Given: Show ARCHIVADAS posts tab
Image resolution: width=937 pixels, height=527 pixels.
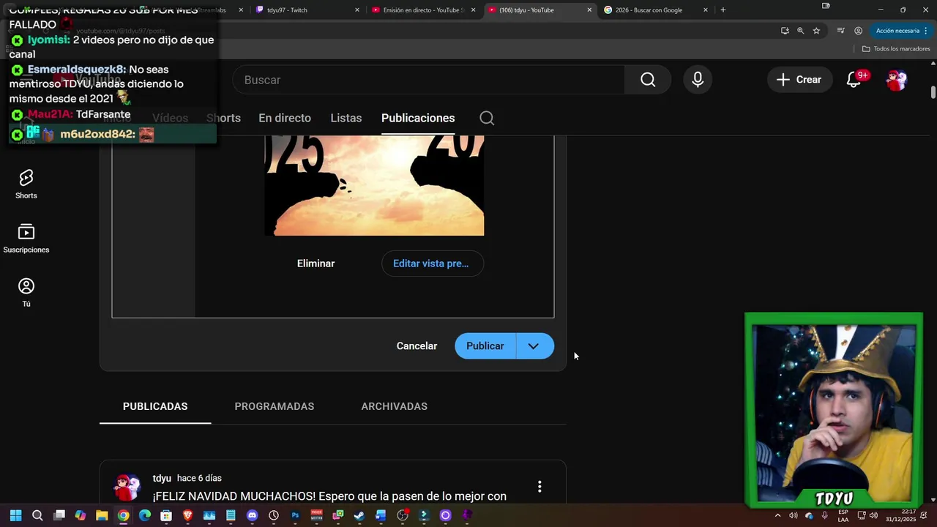Looking at the screenshot, I should (x=395, y=406).
